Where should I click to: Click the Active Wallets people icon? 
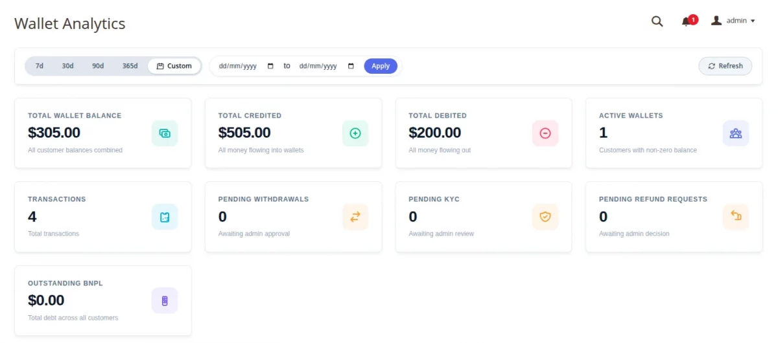pyautogui.click(x=736, y=133)
